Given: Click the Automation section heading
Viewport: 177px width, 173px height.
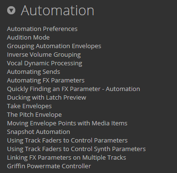Looking at the screenshot, I should (x=57, y=10).
